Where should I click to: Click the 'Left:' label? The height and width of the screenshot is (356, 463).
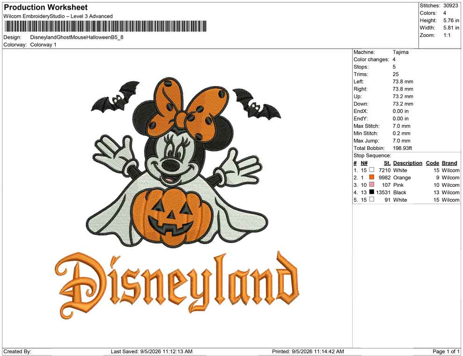358,82
